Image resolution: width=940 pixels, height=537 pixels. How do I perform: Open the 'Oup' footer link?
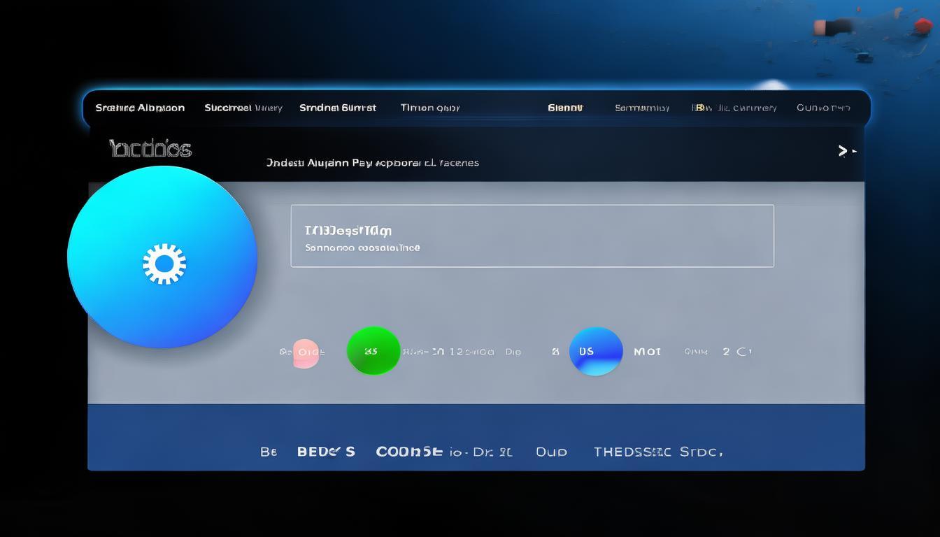coord(551,452)
